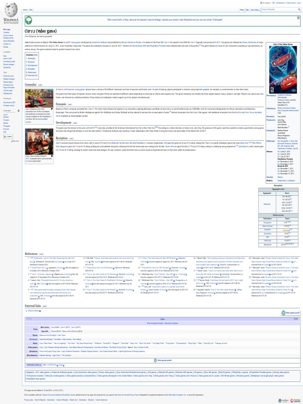Screen dimensions: 303x404
Task: Click What links here in Tools
Action: tap(9, 76)
